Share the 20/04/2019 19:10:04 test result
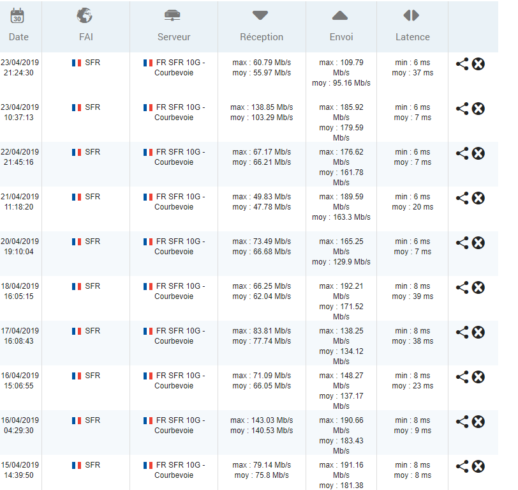The image size is (518, 490). coord(462,243)
